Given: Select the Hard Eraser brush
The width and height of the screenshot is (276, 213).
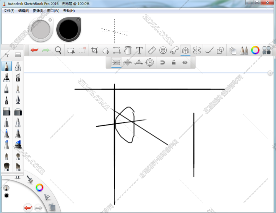Looking at the screenshot, I should (7, 111).
